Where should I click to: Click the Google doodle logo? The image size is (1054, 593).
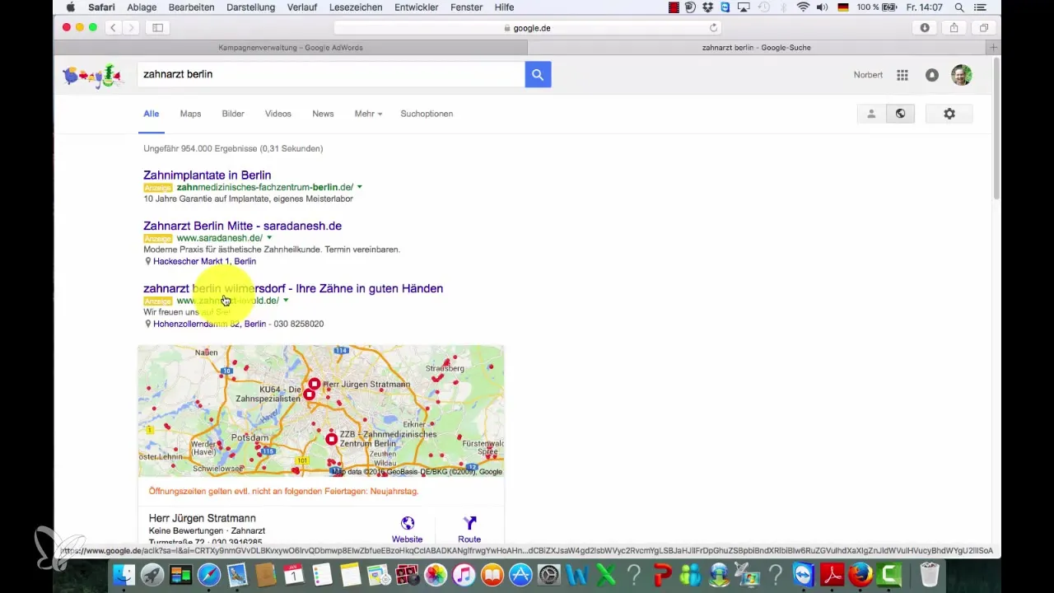[x=91, y=76]
